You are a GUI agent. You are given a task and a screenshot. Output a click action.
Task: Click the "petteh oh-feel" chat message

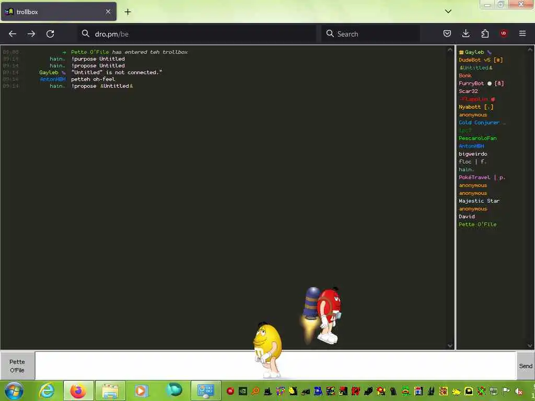(x=93, y=79)
